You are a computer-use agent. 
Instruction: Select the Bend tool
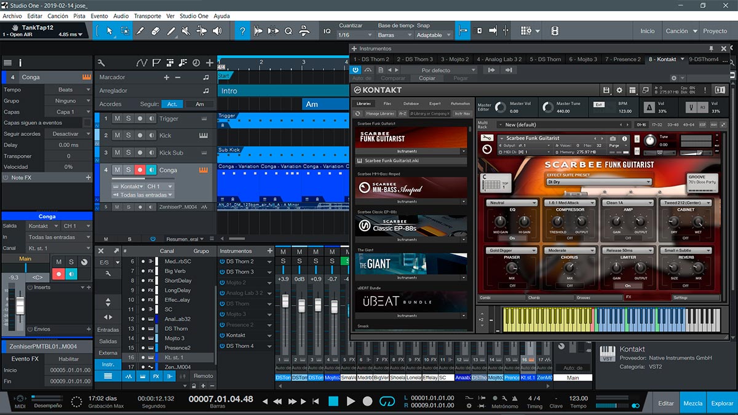(x=202, y=31)
